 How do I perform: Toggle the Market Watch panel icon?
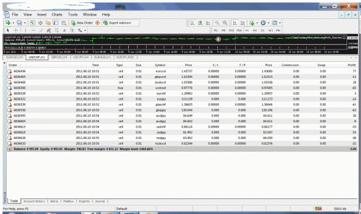[32, 22]
